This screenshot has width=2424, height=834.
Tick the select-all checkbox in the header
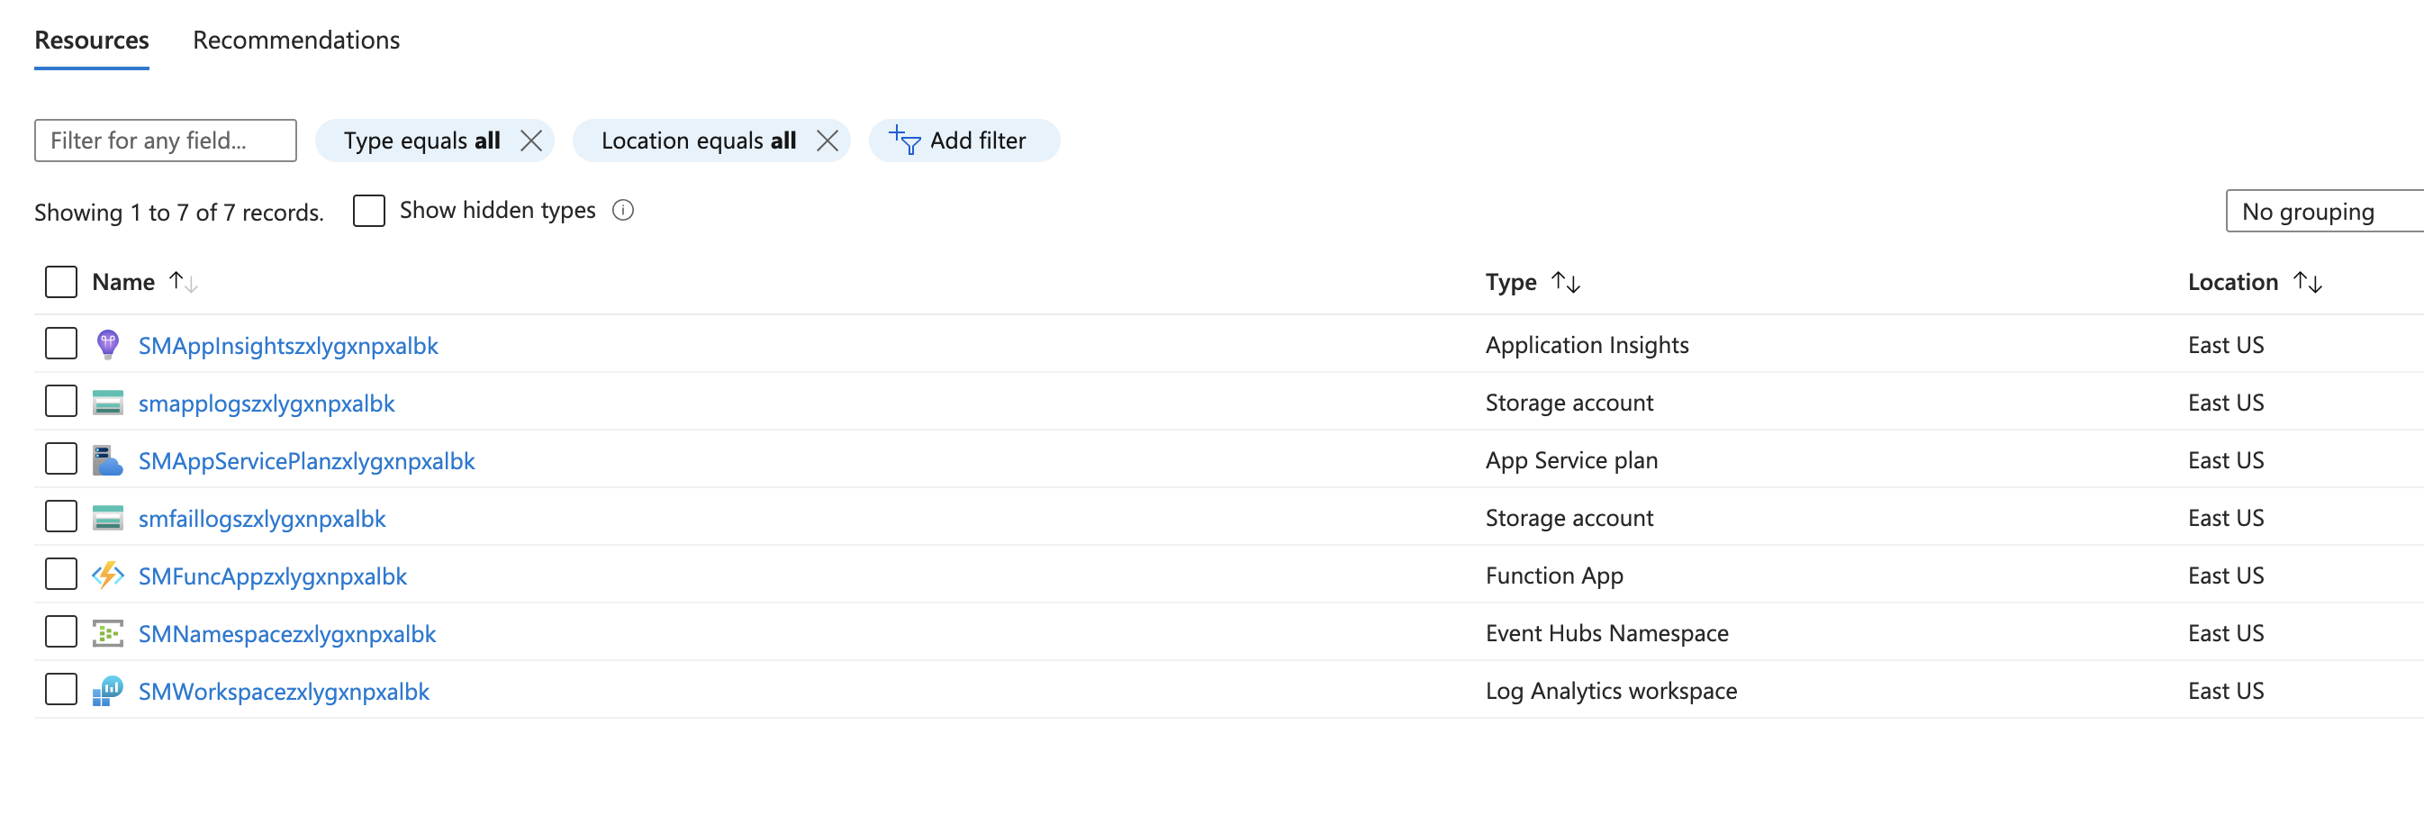[x=61, y=281]
